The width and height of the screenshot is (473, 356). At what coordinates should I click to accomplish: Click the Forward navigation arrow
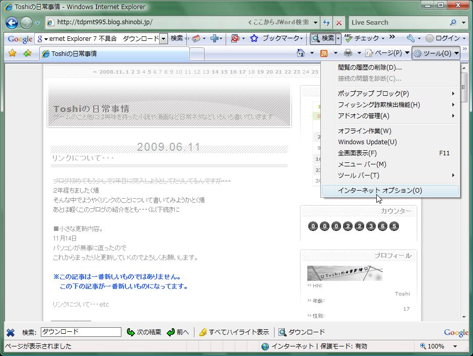27,23
